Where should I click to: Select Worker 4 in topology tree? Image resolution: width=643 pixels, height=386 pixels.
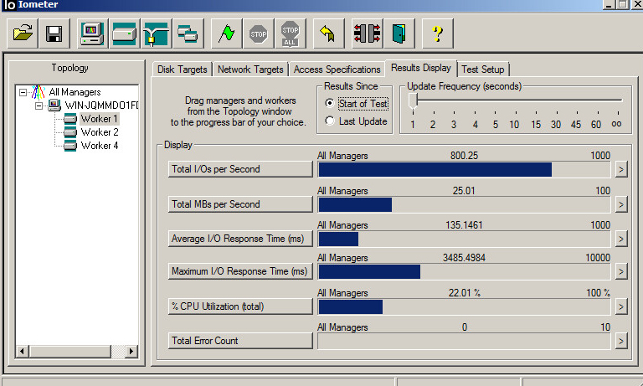coord(100,146)
